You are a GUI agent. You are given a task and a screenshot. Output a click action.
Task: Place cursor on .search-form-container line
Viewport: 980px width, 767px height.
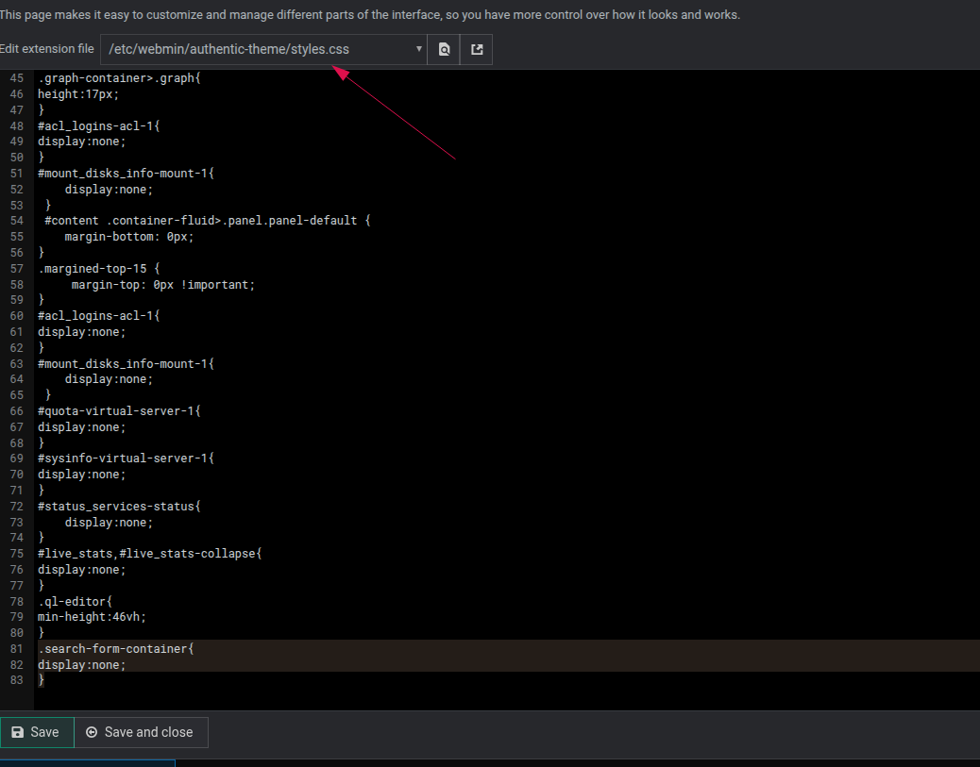[x=115, y=648]
